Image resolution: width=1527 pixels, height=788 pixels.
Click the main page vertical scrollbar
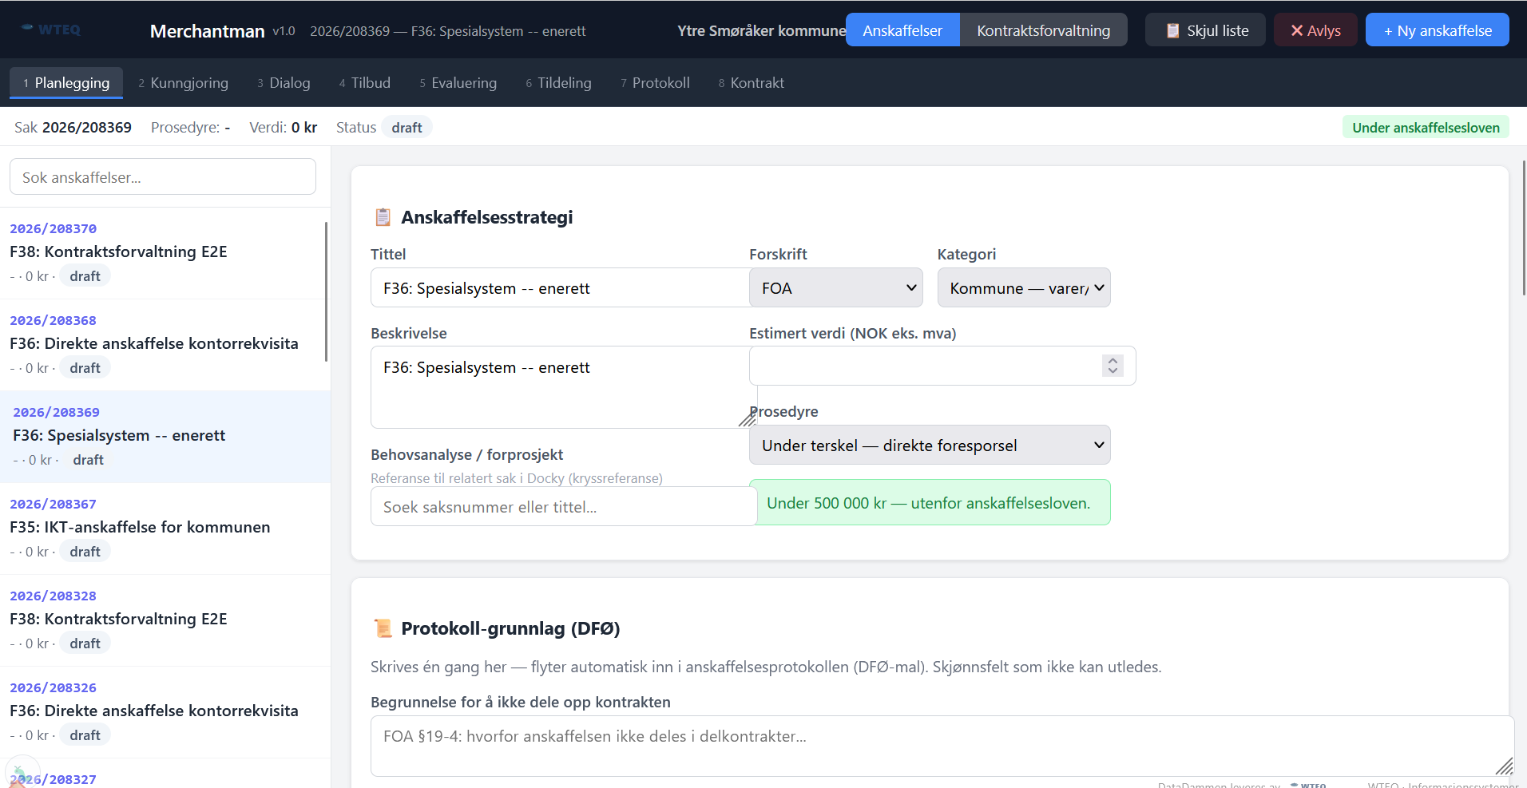pos(1524,228)
